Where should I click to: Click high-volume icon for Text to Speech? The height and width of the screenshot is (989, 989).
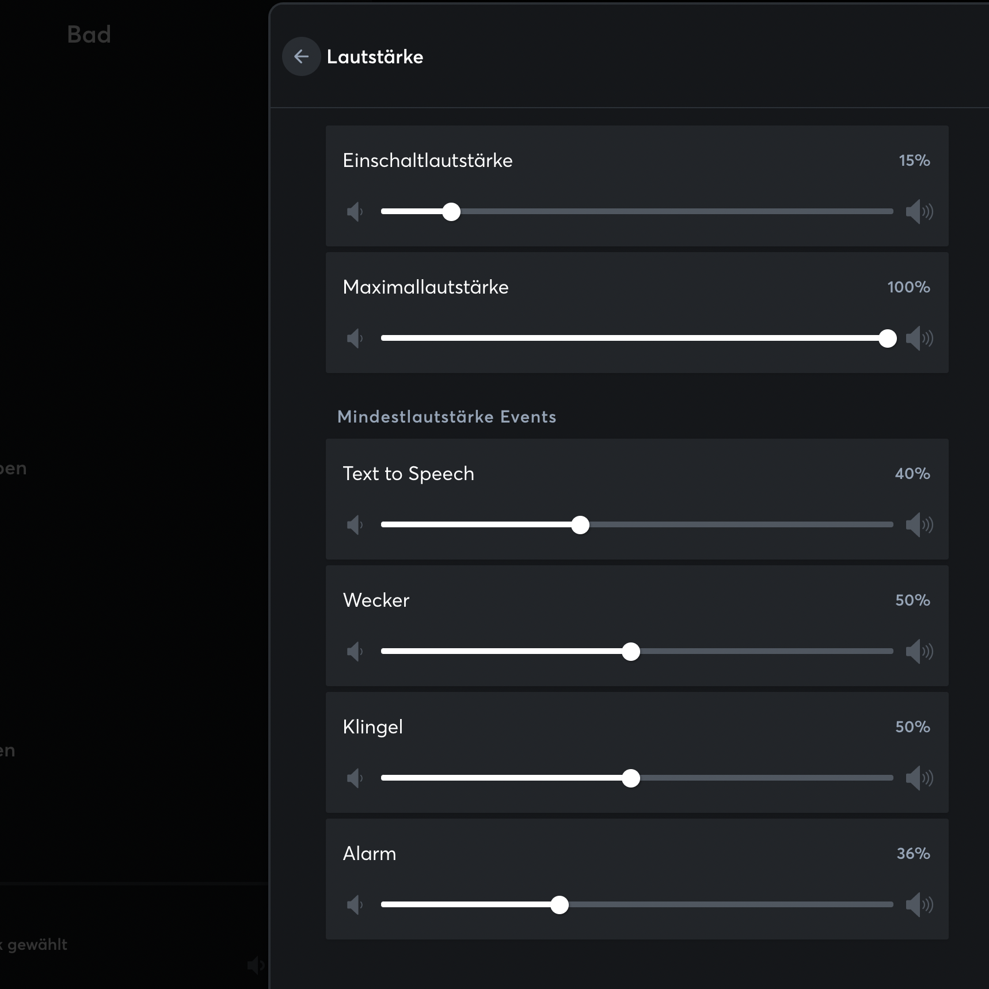pos(919,525)
